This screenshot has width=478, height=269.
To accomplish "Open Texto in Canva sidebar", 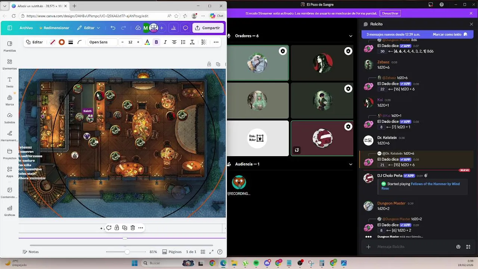I will point(10,82).
